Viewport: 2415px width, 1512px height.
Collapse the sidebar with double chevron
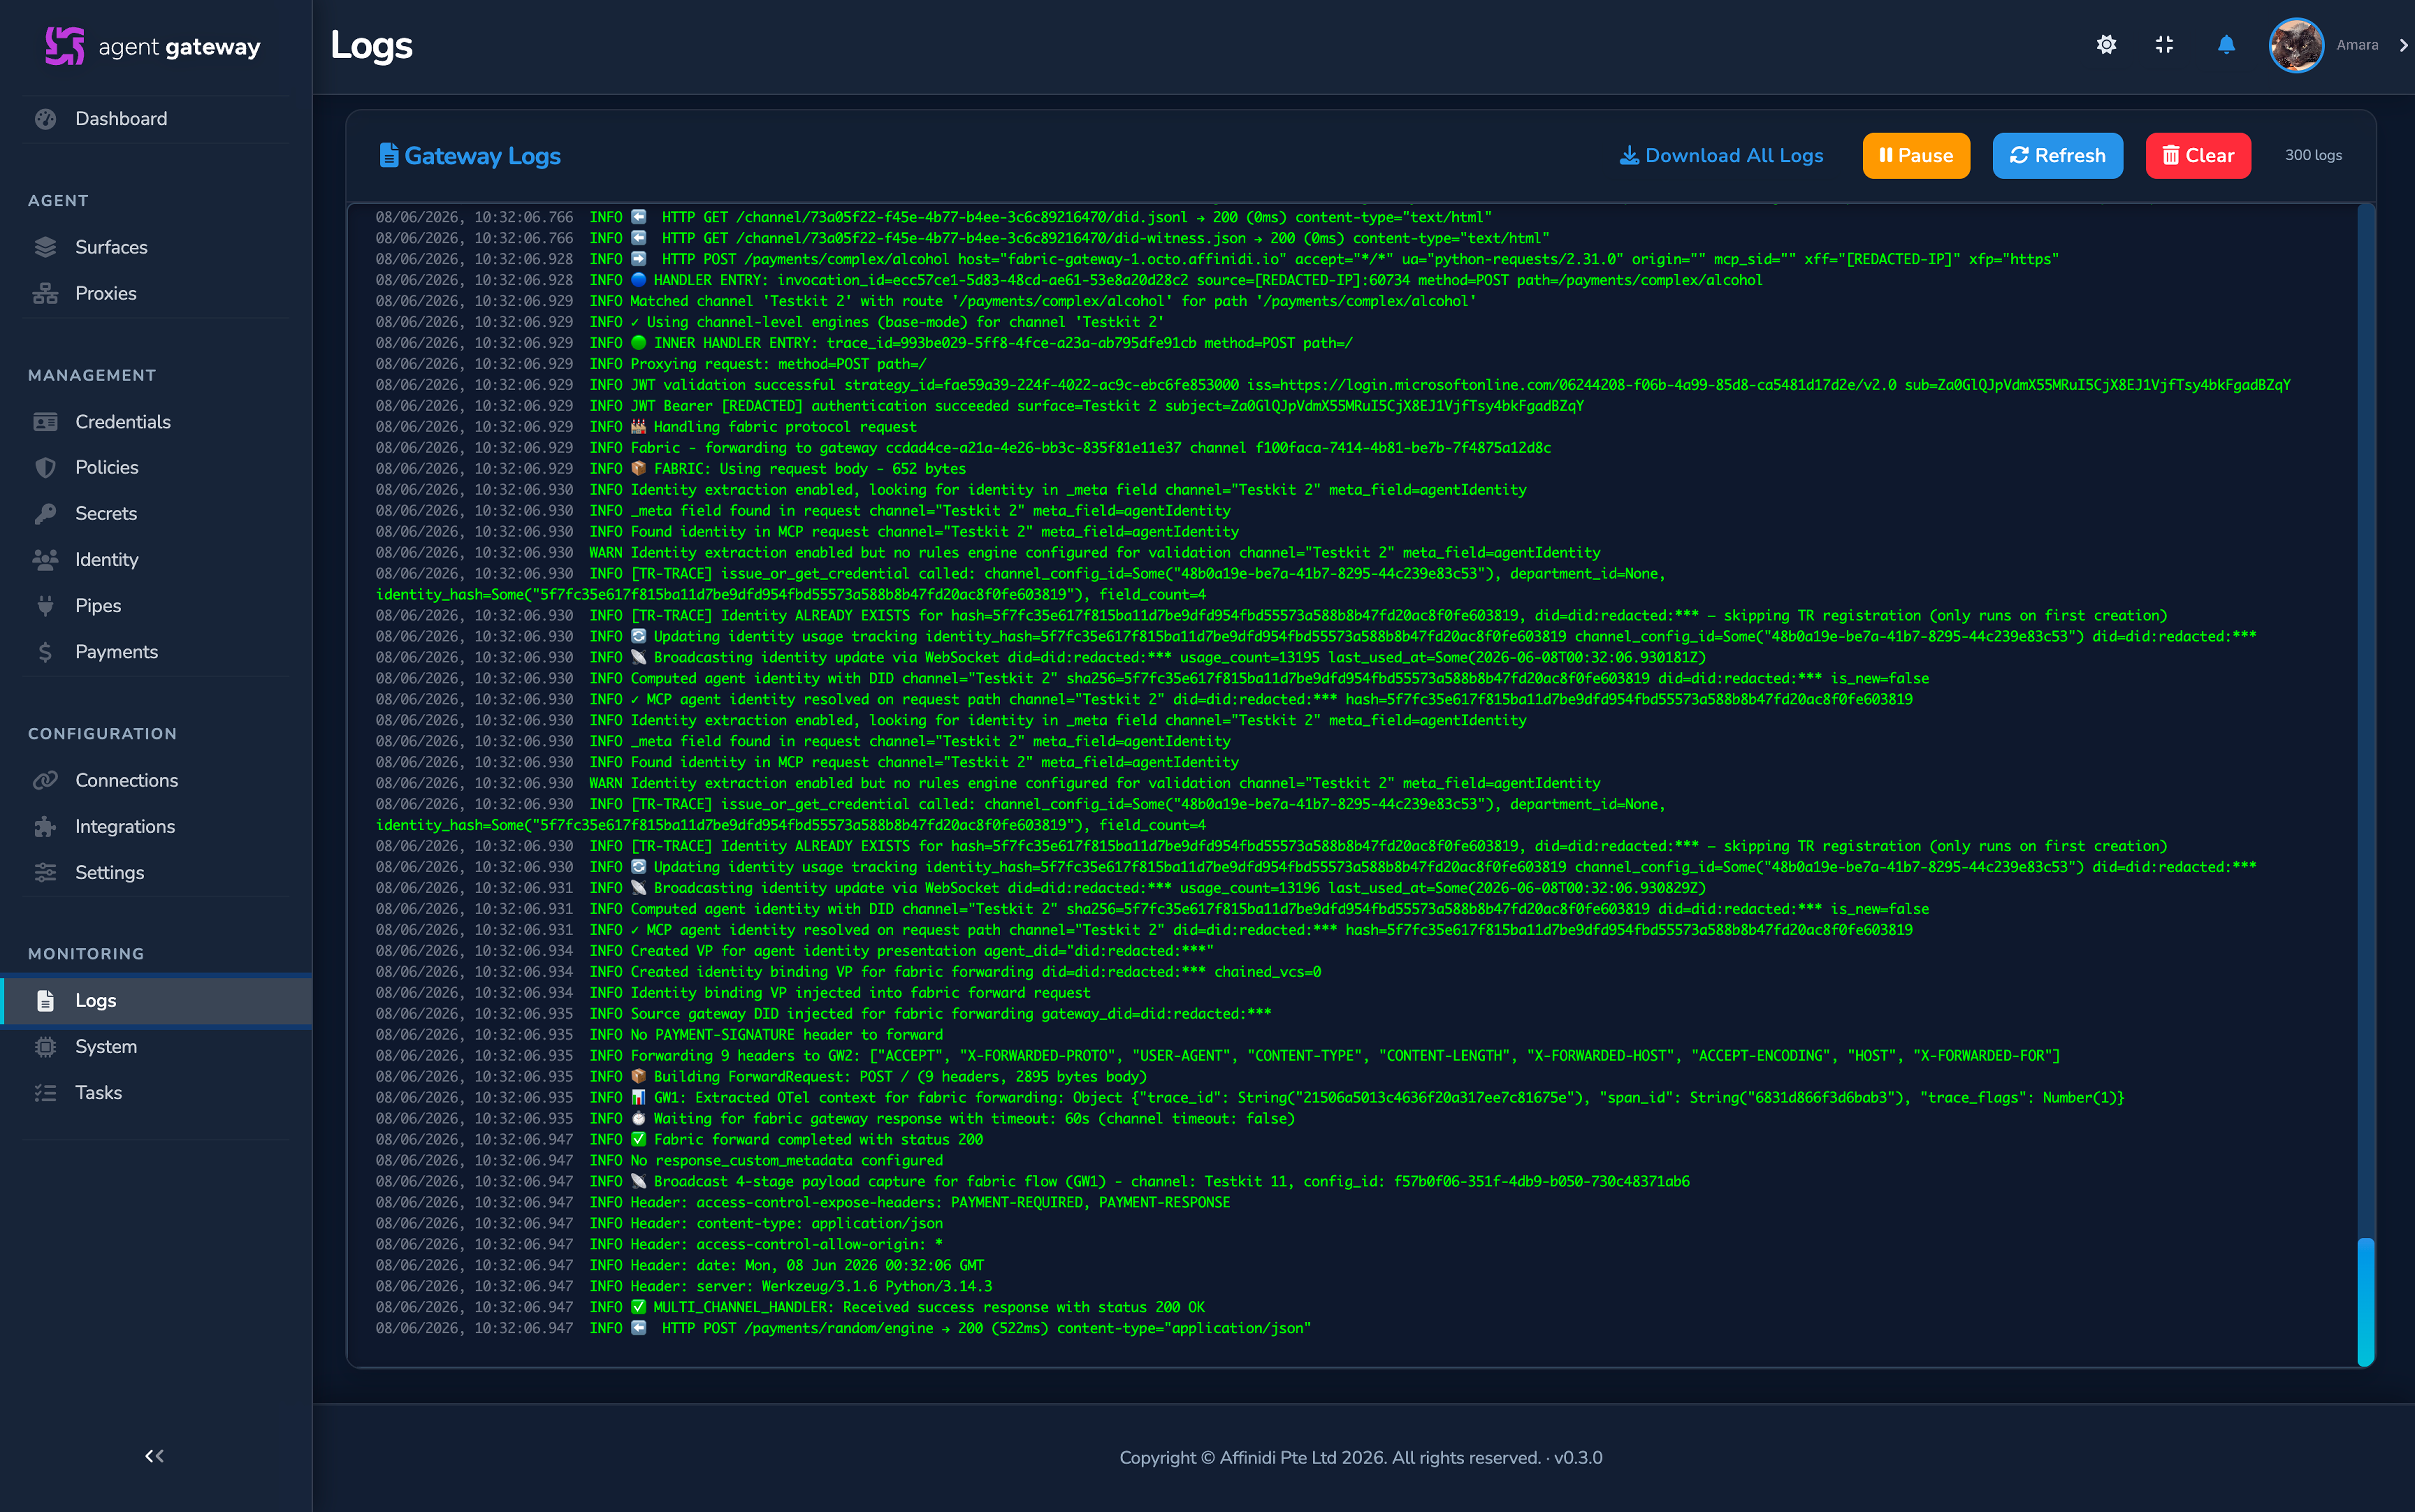154,1456
